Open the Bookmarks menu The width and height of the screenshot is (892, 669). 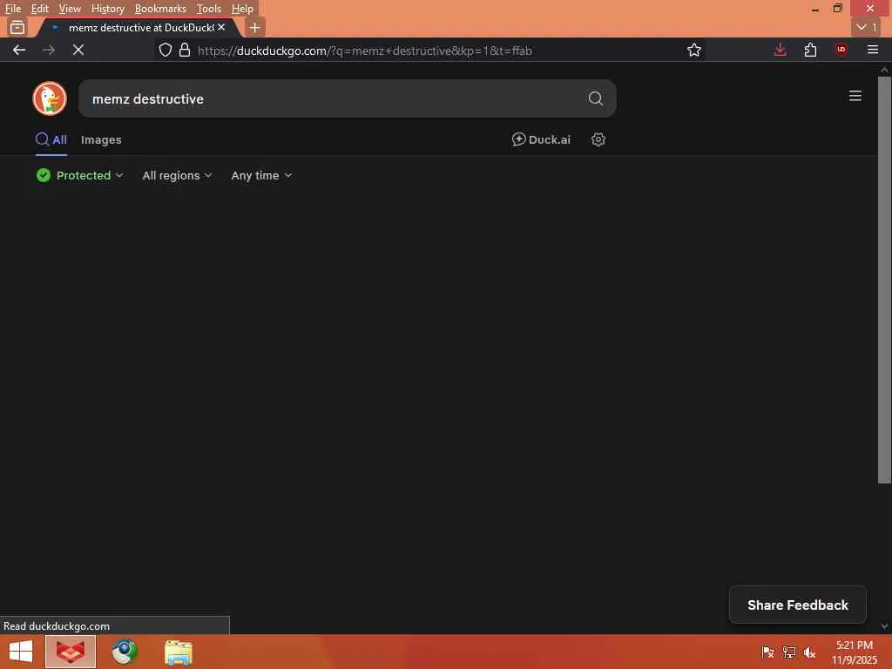[x=160, y=9]
